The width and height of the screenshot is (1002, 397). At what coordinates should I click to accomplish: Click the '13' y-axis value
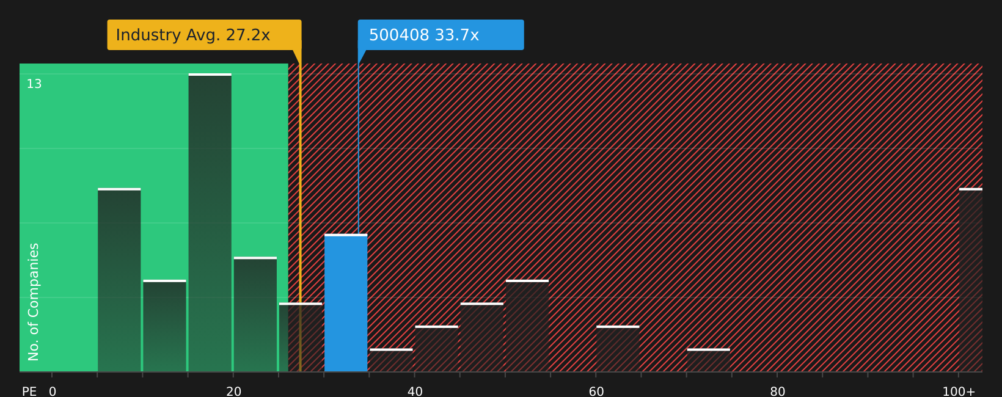pos(34,84)
